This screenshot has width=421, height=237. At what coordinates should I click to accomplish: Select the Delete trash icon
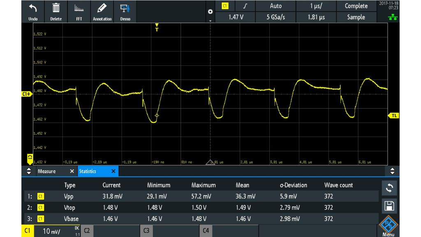click(x=56, y=10)
